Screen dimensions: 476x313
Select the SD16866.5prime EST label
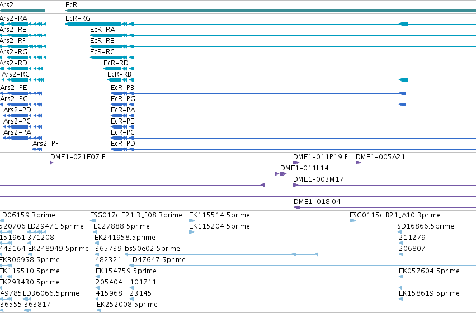point(426,226)
